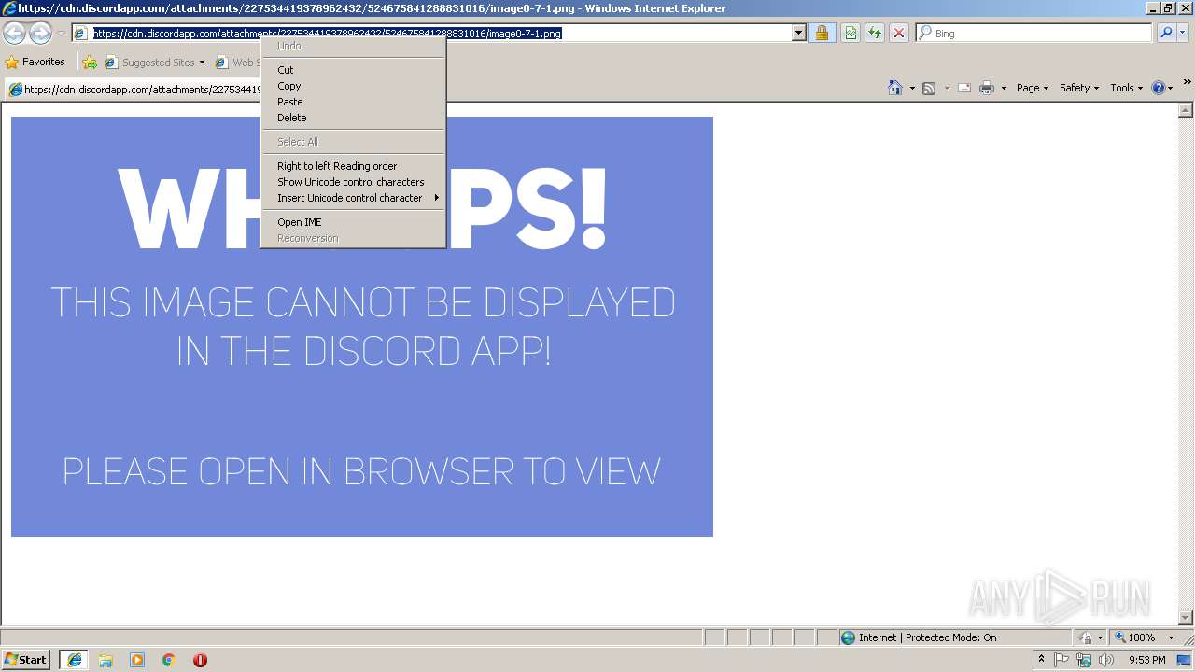The height and width of the screenshot is (672, 1195).
Task: Expand zoom level dropdown arrow
Action: point(1171,637)
